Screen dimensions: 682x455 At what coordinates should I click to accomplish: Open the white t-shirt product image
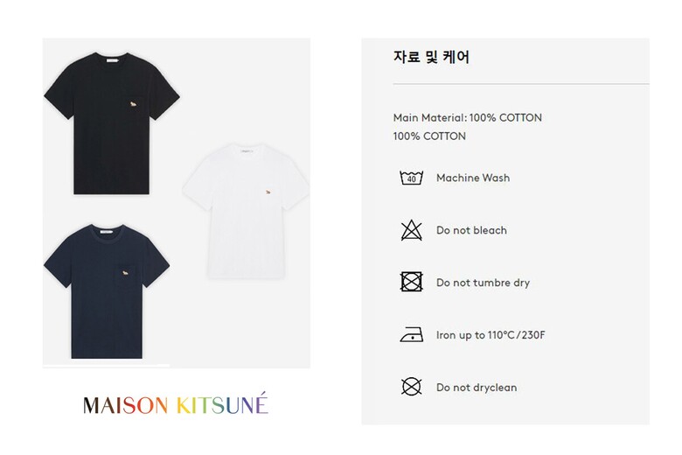[x=246, y=210]
